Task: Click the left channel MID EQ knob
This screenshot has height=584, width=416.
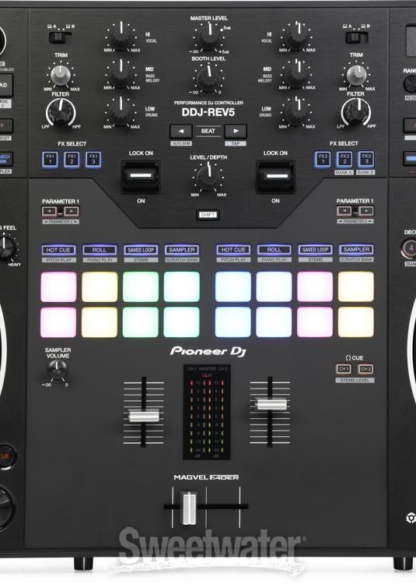Action: click(121, 76)
